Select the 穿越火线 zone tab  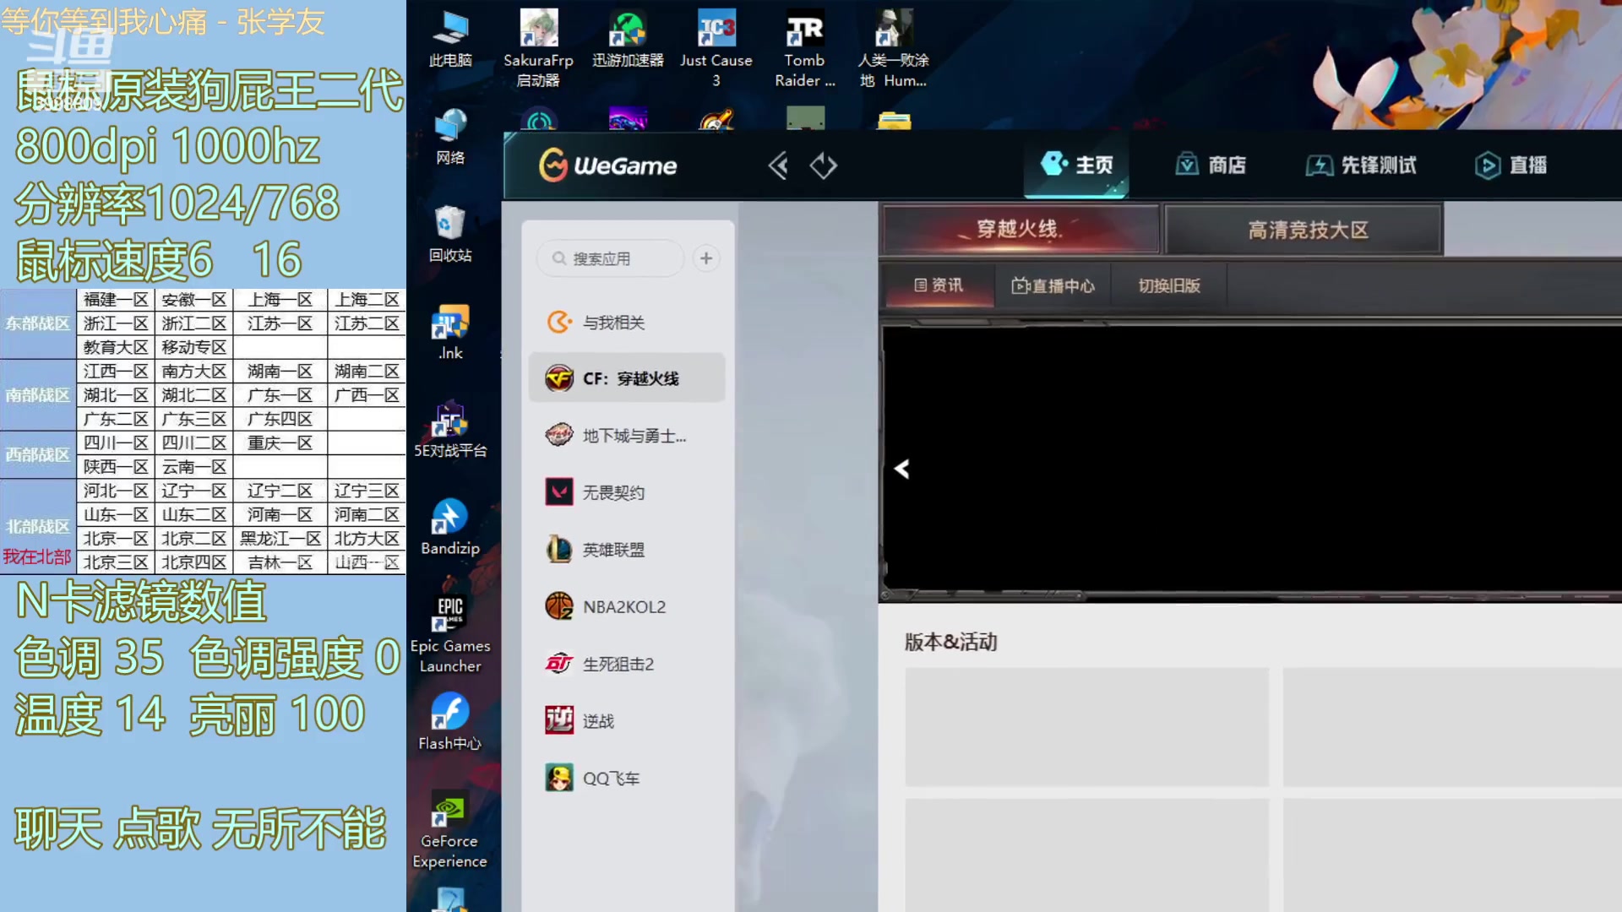click(x=1020, y=229)
